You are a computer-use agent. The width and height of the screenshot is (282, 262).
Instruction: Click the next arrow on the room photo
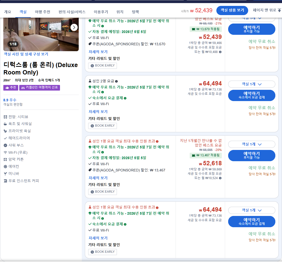tap(74, 27)
